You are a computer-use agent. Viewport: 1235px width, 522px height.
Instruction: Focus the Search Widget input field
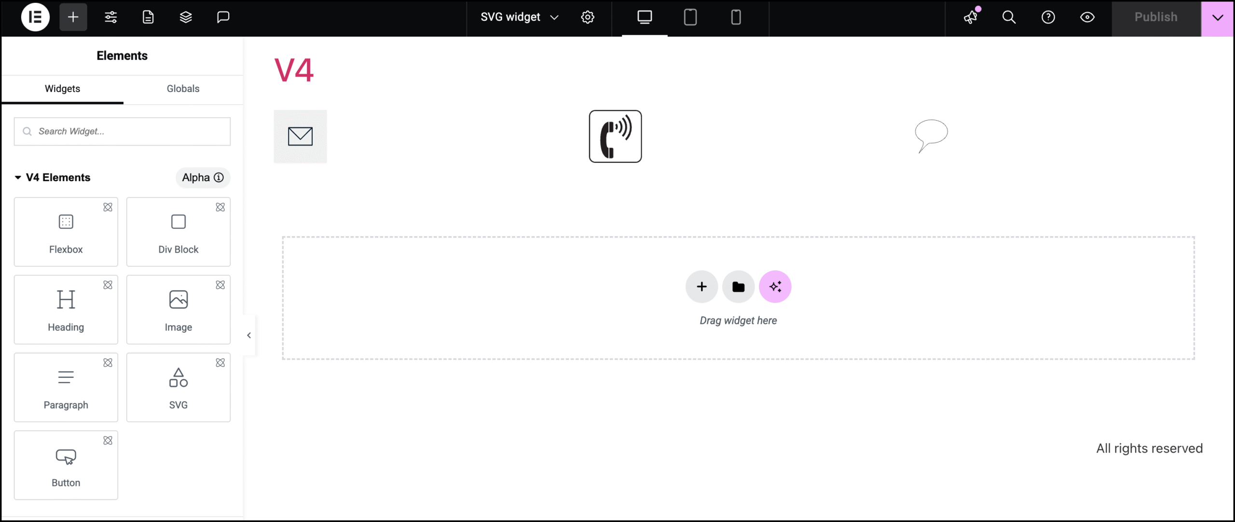123,132
